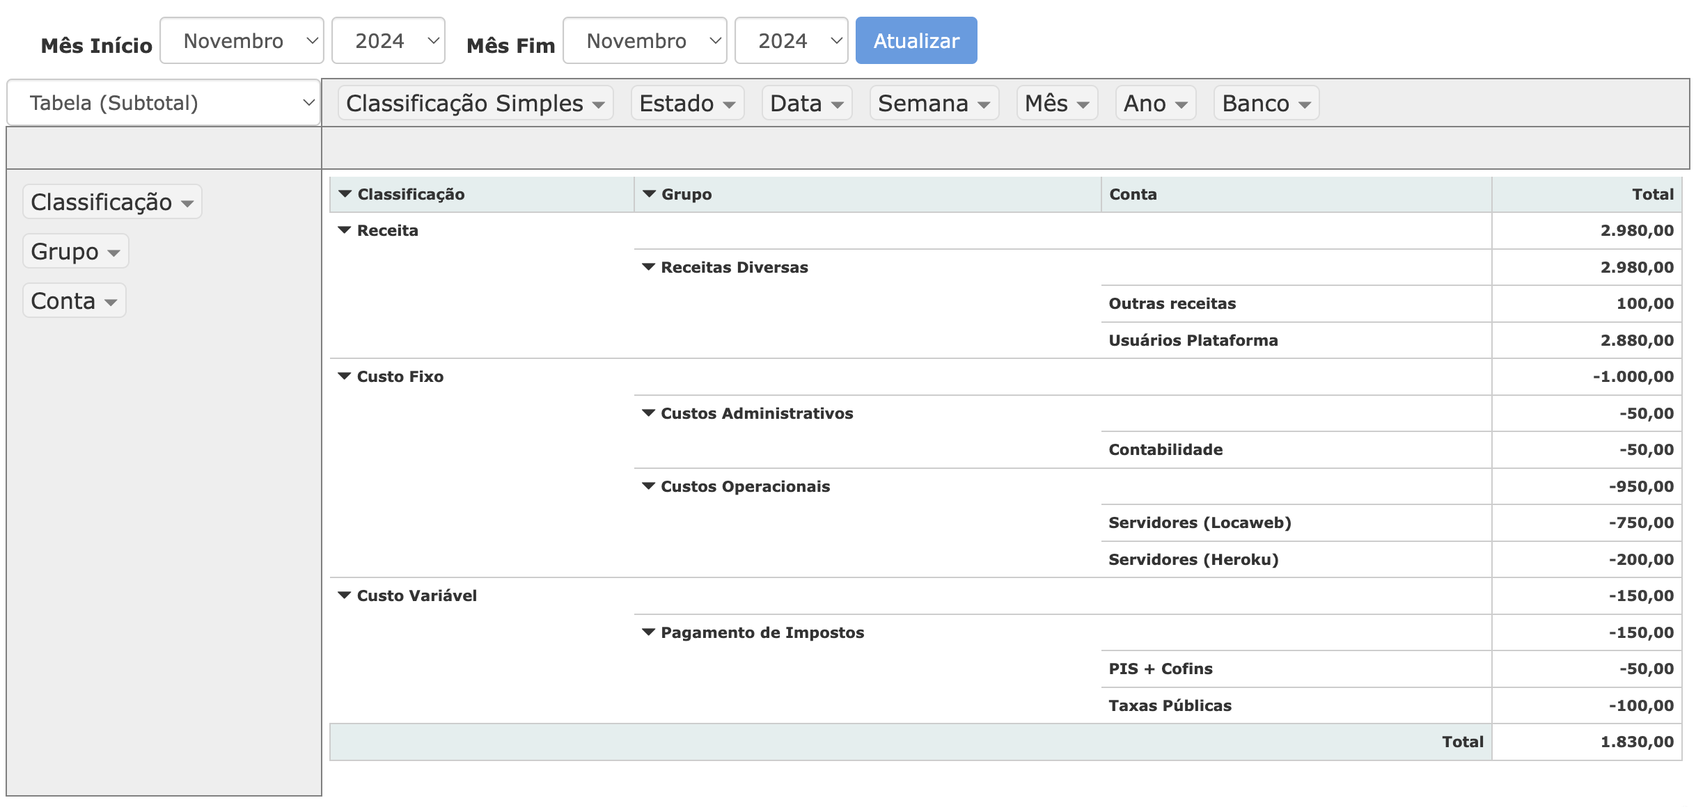The image size is (1696, 807).
Task: Open the Mês Fim year dropdown
Action: click(x=791, y=41)
